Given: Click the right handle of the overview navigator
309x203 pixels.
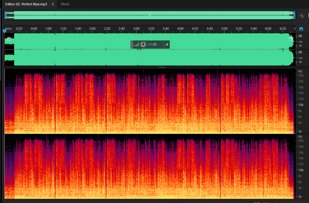Looking at the screenshot, I should point(295,15).
